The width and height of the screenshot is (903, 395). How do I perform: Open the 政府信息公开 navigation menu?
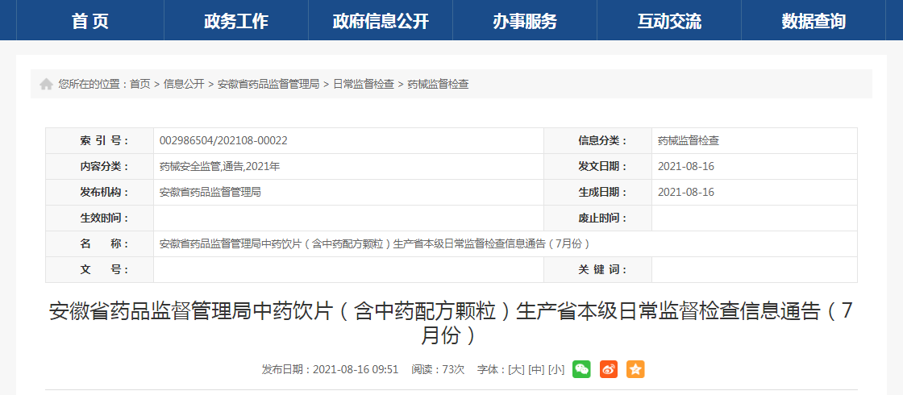[x=382, y=21]
